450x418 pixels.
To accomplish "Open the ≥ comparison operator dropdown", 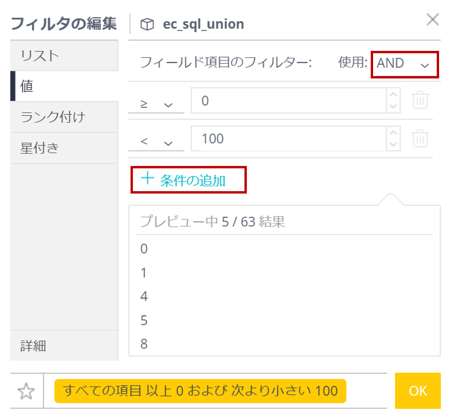I will (x=156, y=104).
